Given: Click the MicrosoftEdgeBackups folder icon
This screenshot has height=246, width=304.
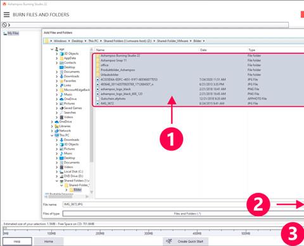Looking at the screenshot, I should click(x=61, y=90).
